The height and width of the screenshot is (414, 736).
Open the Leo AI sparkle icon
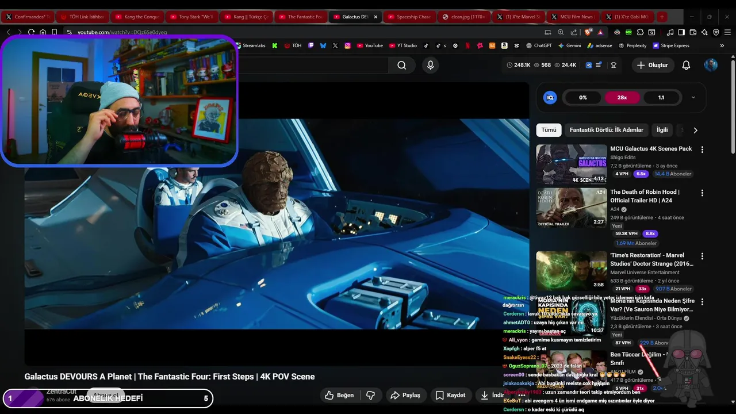tap(704, 32)
